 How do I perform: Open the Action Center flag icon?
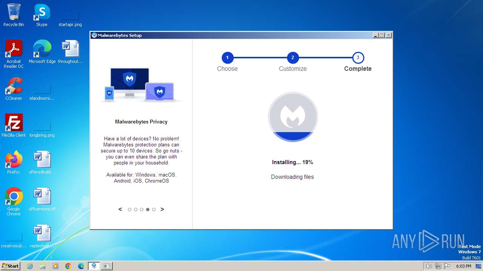click(x=447, y=266)
